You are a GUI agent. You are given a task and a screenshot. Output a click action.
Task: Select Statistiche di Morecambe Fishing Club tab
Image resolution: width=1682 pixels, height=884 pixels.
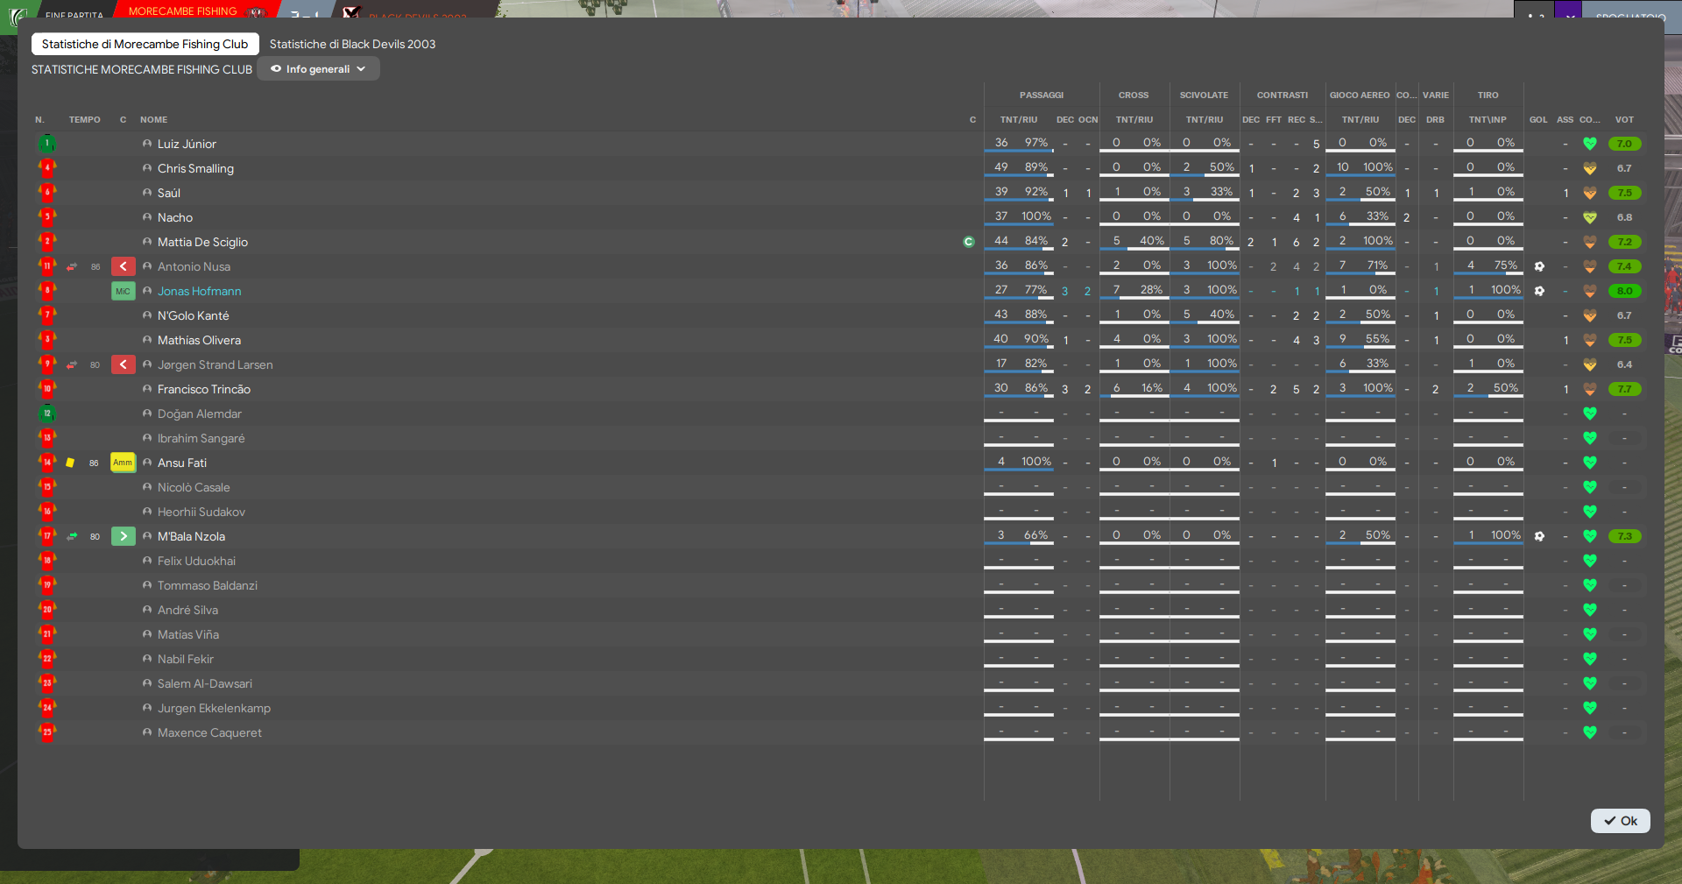click(145, 44)
